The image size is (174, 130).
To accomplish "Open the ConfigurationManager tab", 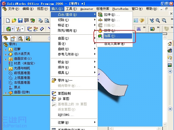I will tap(21, 39).
